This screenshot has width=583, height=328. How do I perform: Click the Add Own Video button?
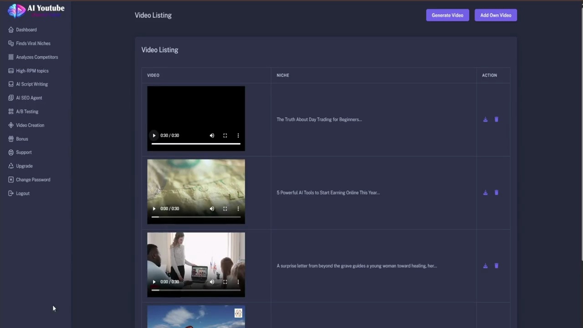496,15
